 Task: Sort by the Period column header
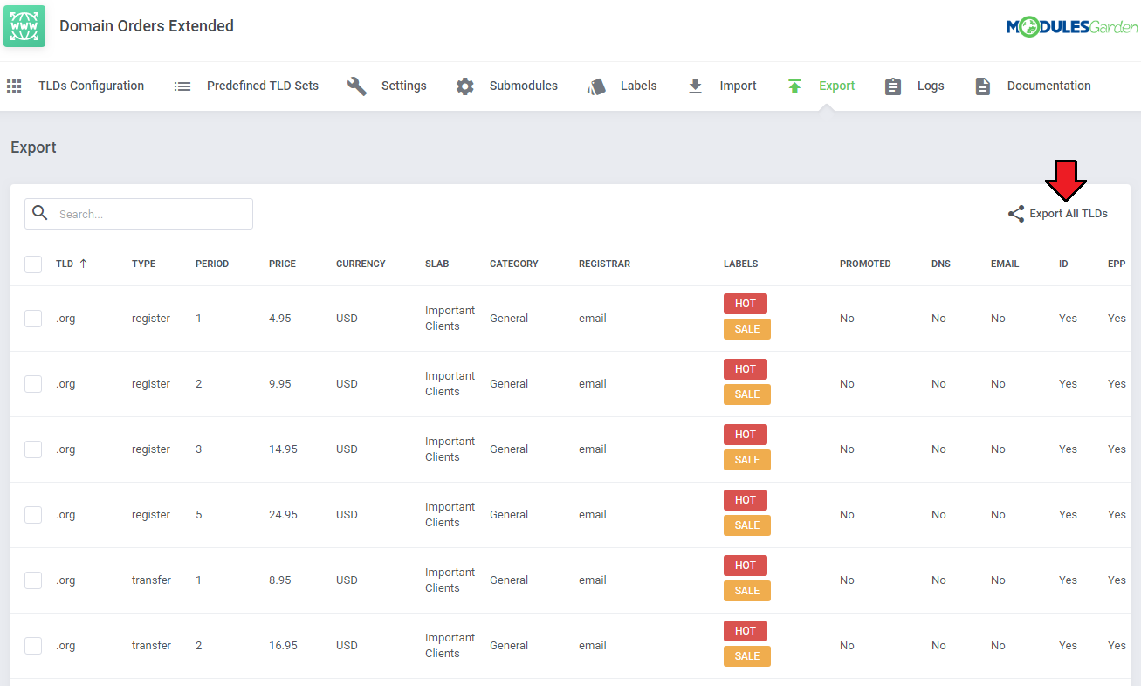coord(212,264)
